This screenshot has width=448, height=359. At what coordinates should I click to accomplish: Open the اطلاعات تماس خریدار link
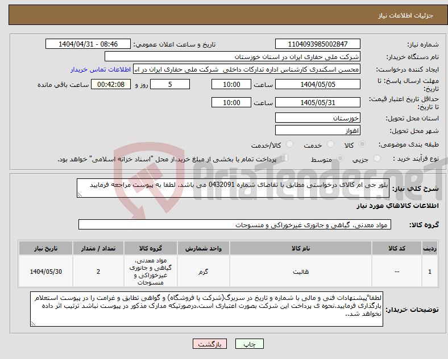click(101, 69)
